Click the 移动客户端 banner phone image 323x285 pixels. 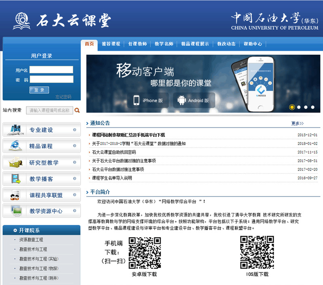coord(253,84)
